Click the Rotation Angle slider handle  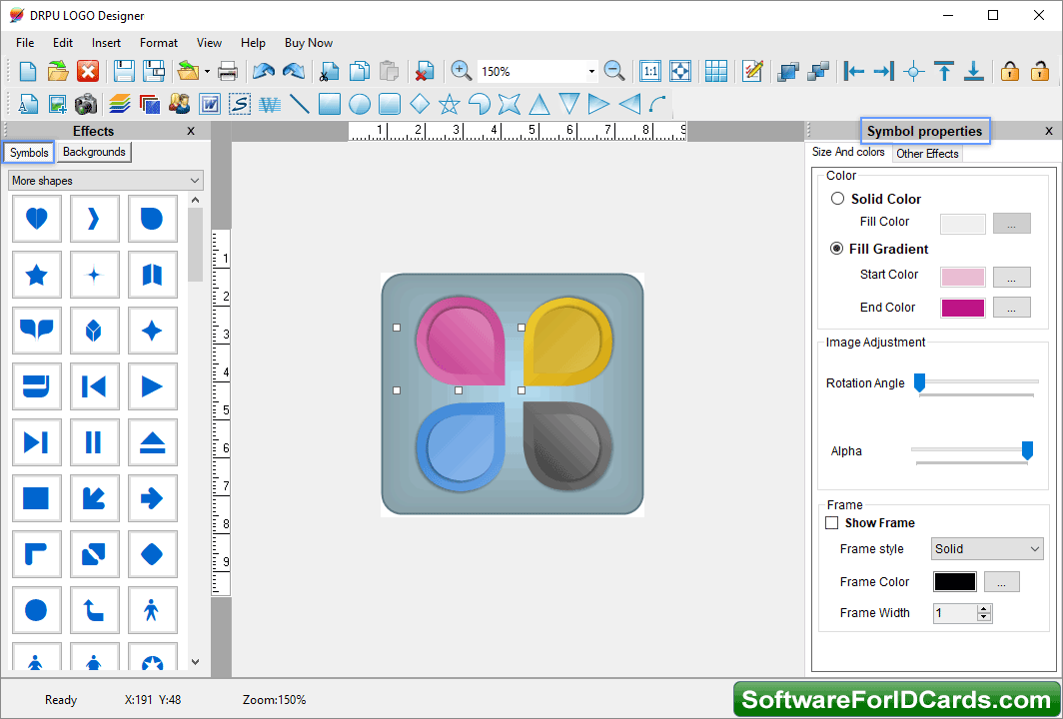(919, 382)
